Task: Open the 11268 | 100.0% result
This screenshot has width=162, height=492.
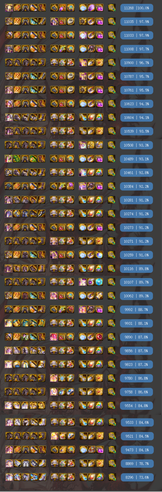Action: 137,7
